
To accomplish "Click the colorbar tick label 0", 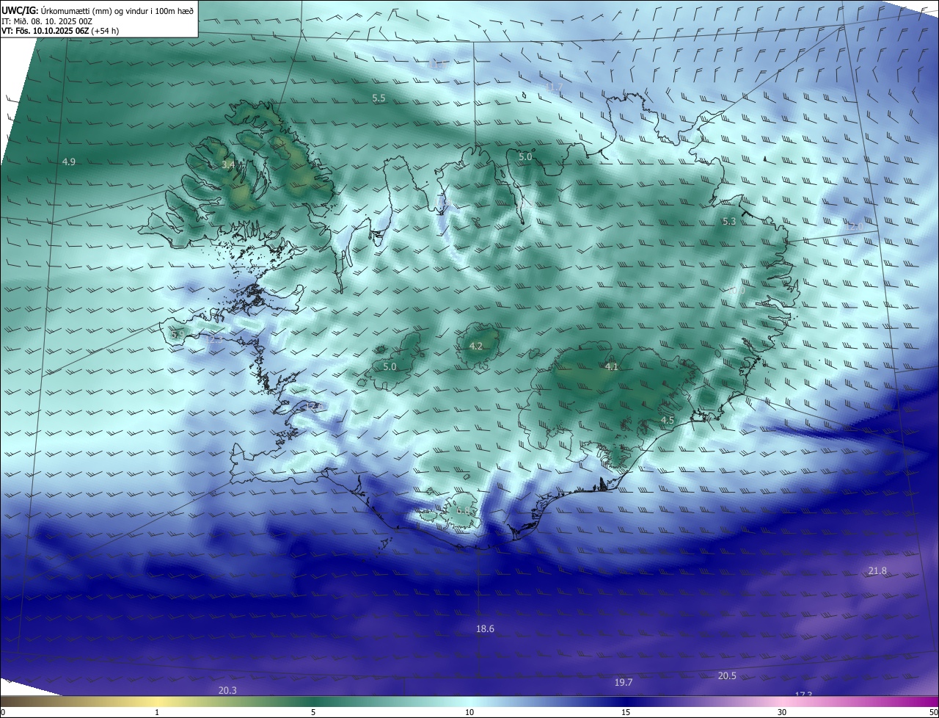I will point(3,712).
